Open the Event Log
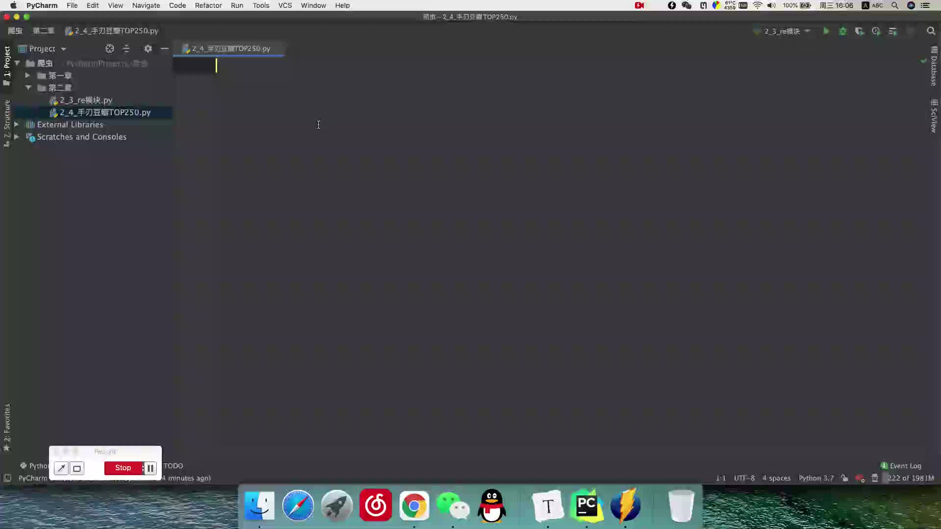Screen dimensions: 941x529 pyautogui.click(x=901, y=466)
